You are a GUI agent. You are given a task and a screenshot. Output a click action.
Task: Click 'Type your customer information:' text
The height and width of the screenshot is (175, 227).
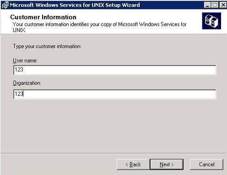pyautogui.click(x=47, y=46)
